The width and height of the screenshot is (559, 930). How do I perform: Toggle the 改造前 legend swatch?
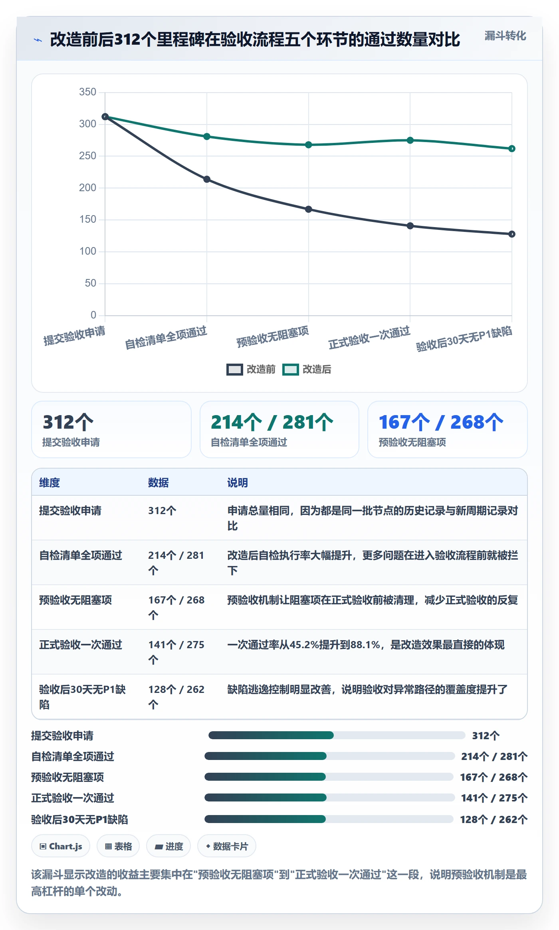(234, 370)
